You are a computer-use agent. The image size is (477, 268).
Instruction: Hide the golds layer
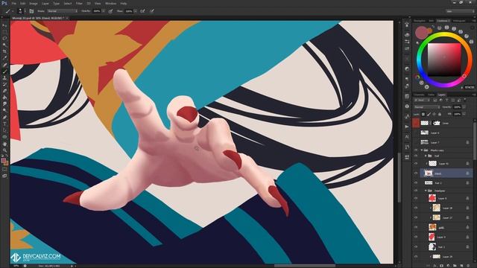coord(416,227)
